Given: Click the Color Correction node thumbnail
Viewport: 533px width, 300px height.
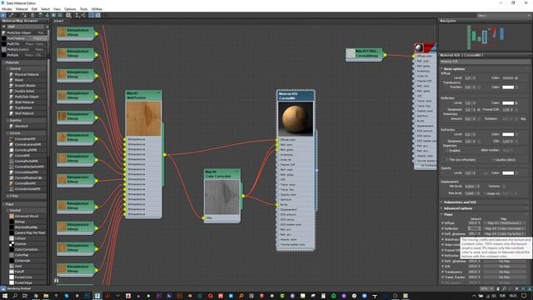Looking at the screenshot, I should click(x=222, y=197).
